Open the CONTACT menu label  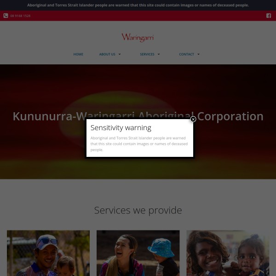click(x=187, y=54)
